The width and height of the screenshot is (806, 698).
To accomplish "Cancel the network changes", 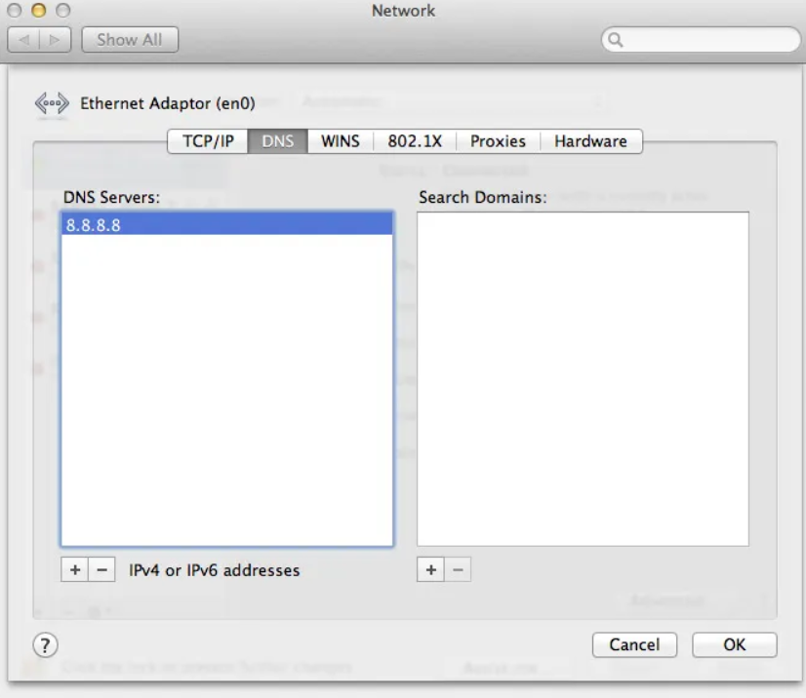I will (634, 644).
